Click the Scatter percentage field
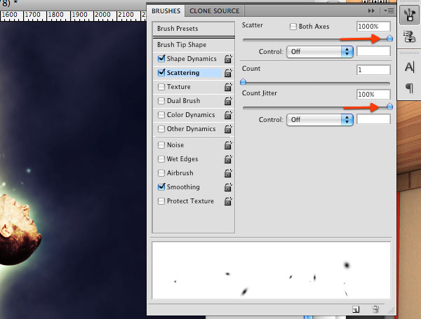 (373, 27)
